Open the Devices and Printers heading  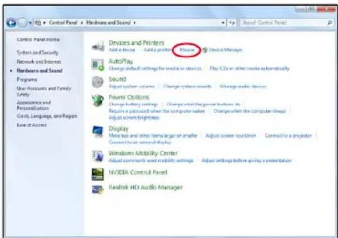tap(136, 43)
